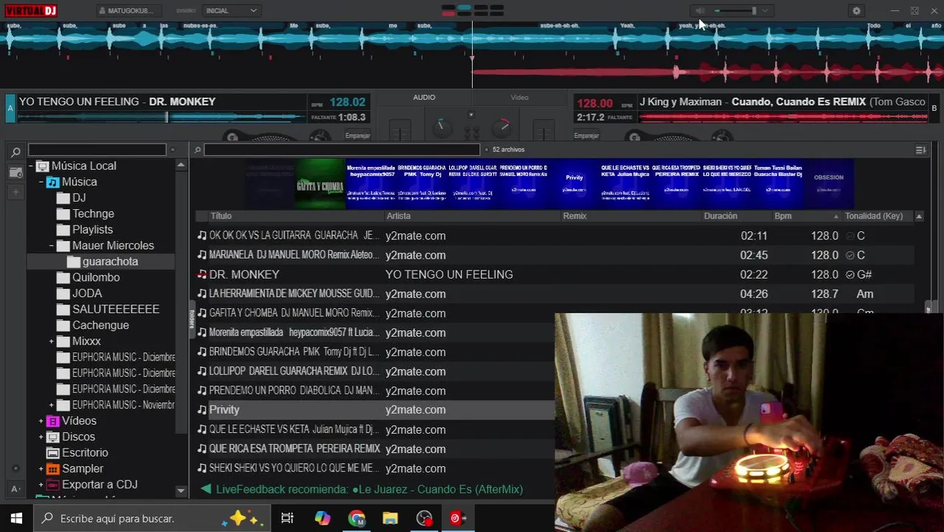The height and width of the screenshot is (532, 944).
Task: Seek in deck B song progress waveform
Action: click(782, 117)
